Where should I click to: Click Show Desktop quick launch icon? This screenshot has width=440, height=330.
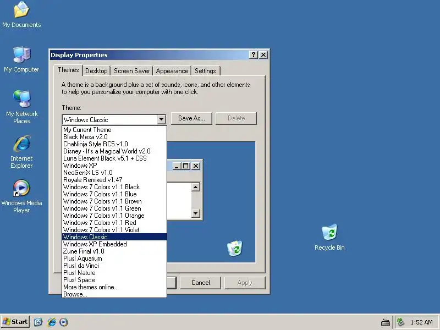coord(38,322)
